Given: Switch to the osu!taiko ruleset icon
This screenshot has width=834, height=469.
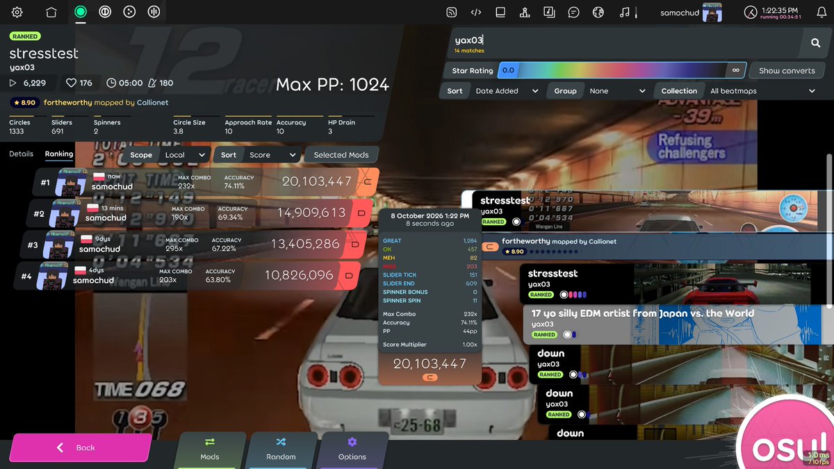Looking at the screenshot, I should [105, 12].
